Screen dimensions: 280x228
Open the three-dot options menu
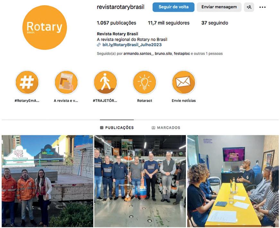tap(262, 7)
